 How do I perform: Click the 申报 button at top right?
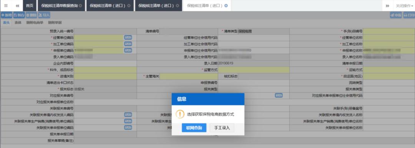click(x=396, y=15)
